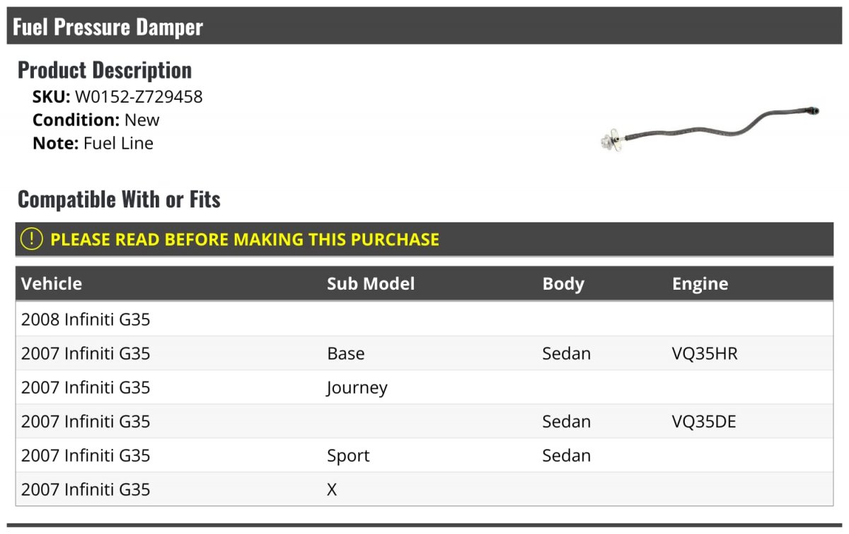849x534 pixels.
Task: Select the 2008 Infiniti G35 row
Action: [x=424, y=319]
